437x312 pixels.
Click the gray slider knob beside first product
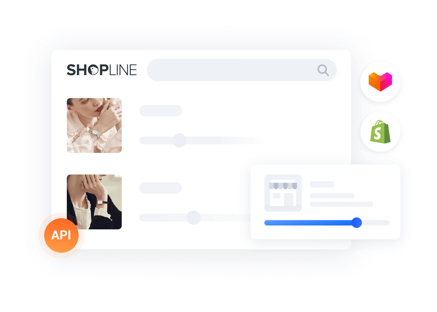pos(179,140)
